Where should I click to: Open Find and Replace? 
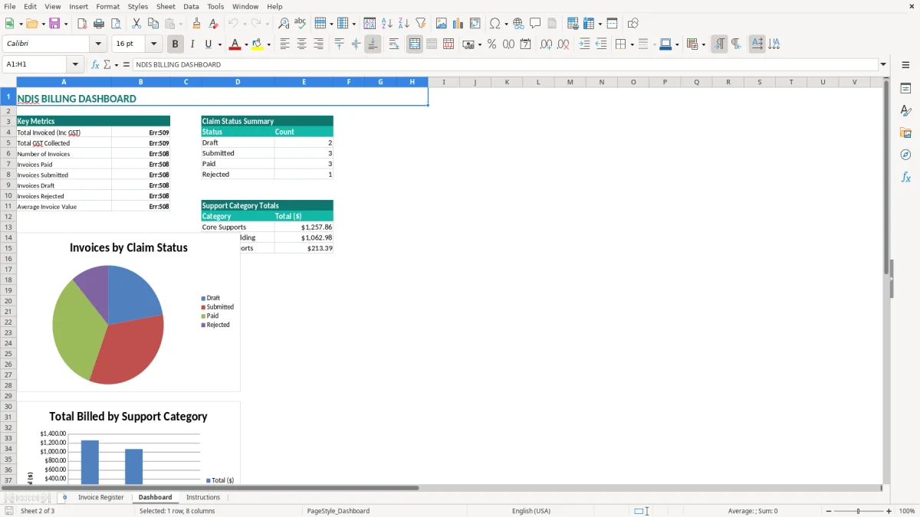(284, 24)
